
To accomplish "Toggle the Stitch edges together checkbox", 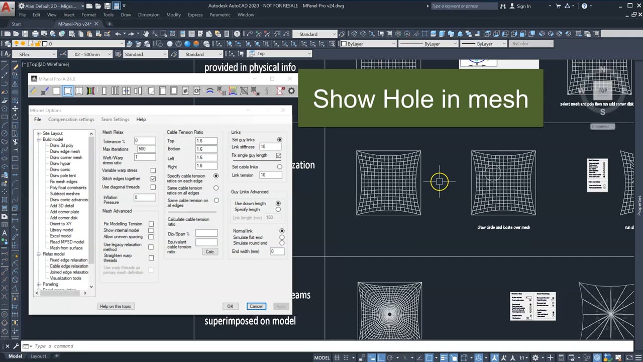I will point(153,179).
